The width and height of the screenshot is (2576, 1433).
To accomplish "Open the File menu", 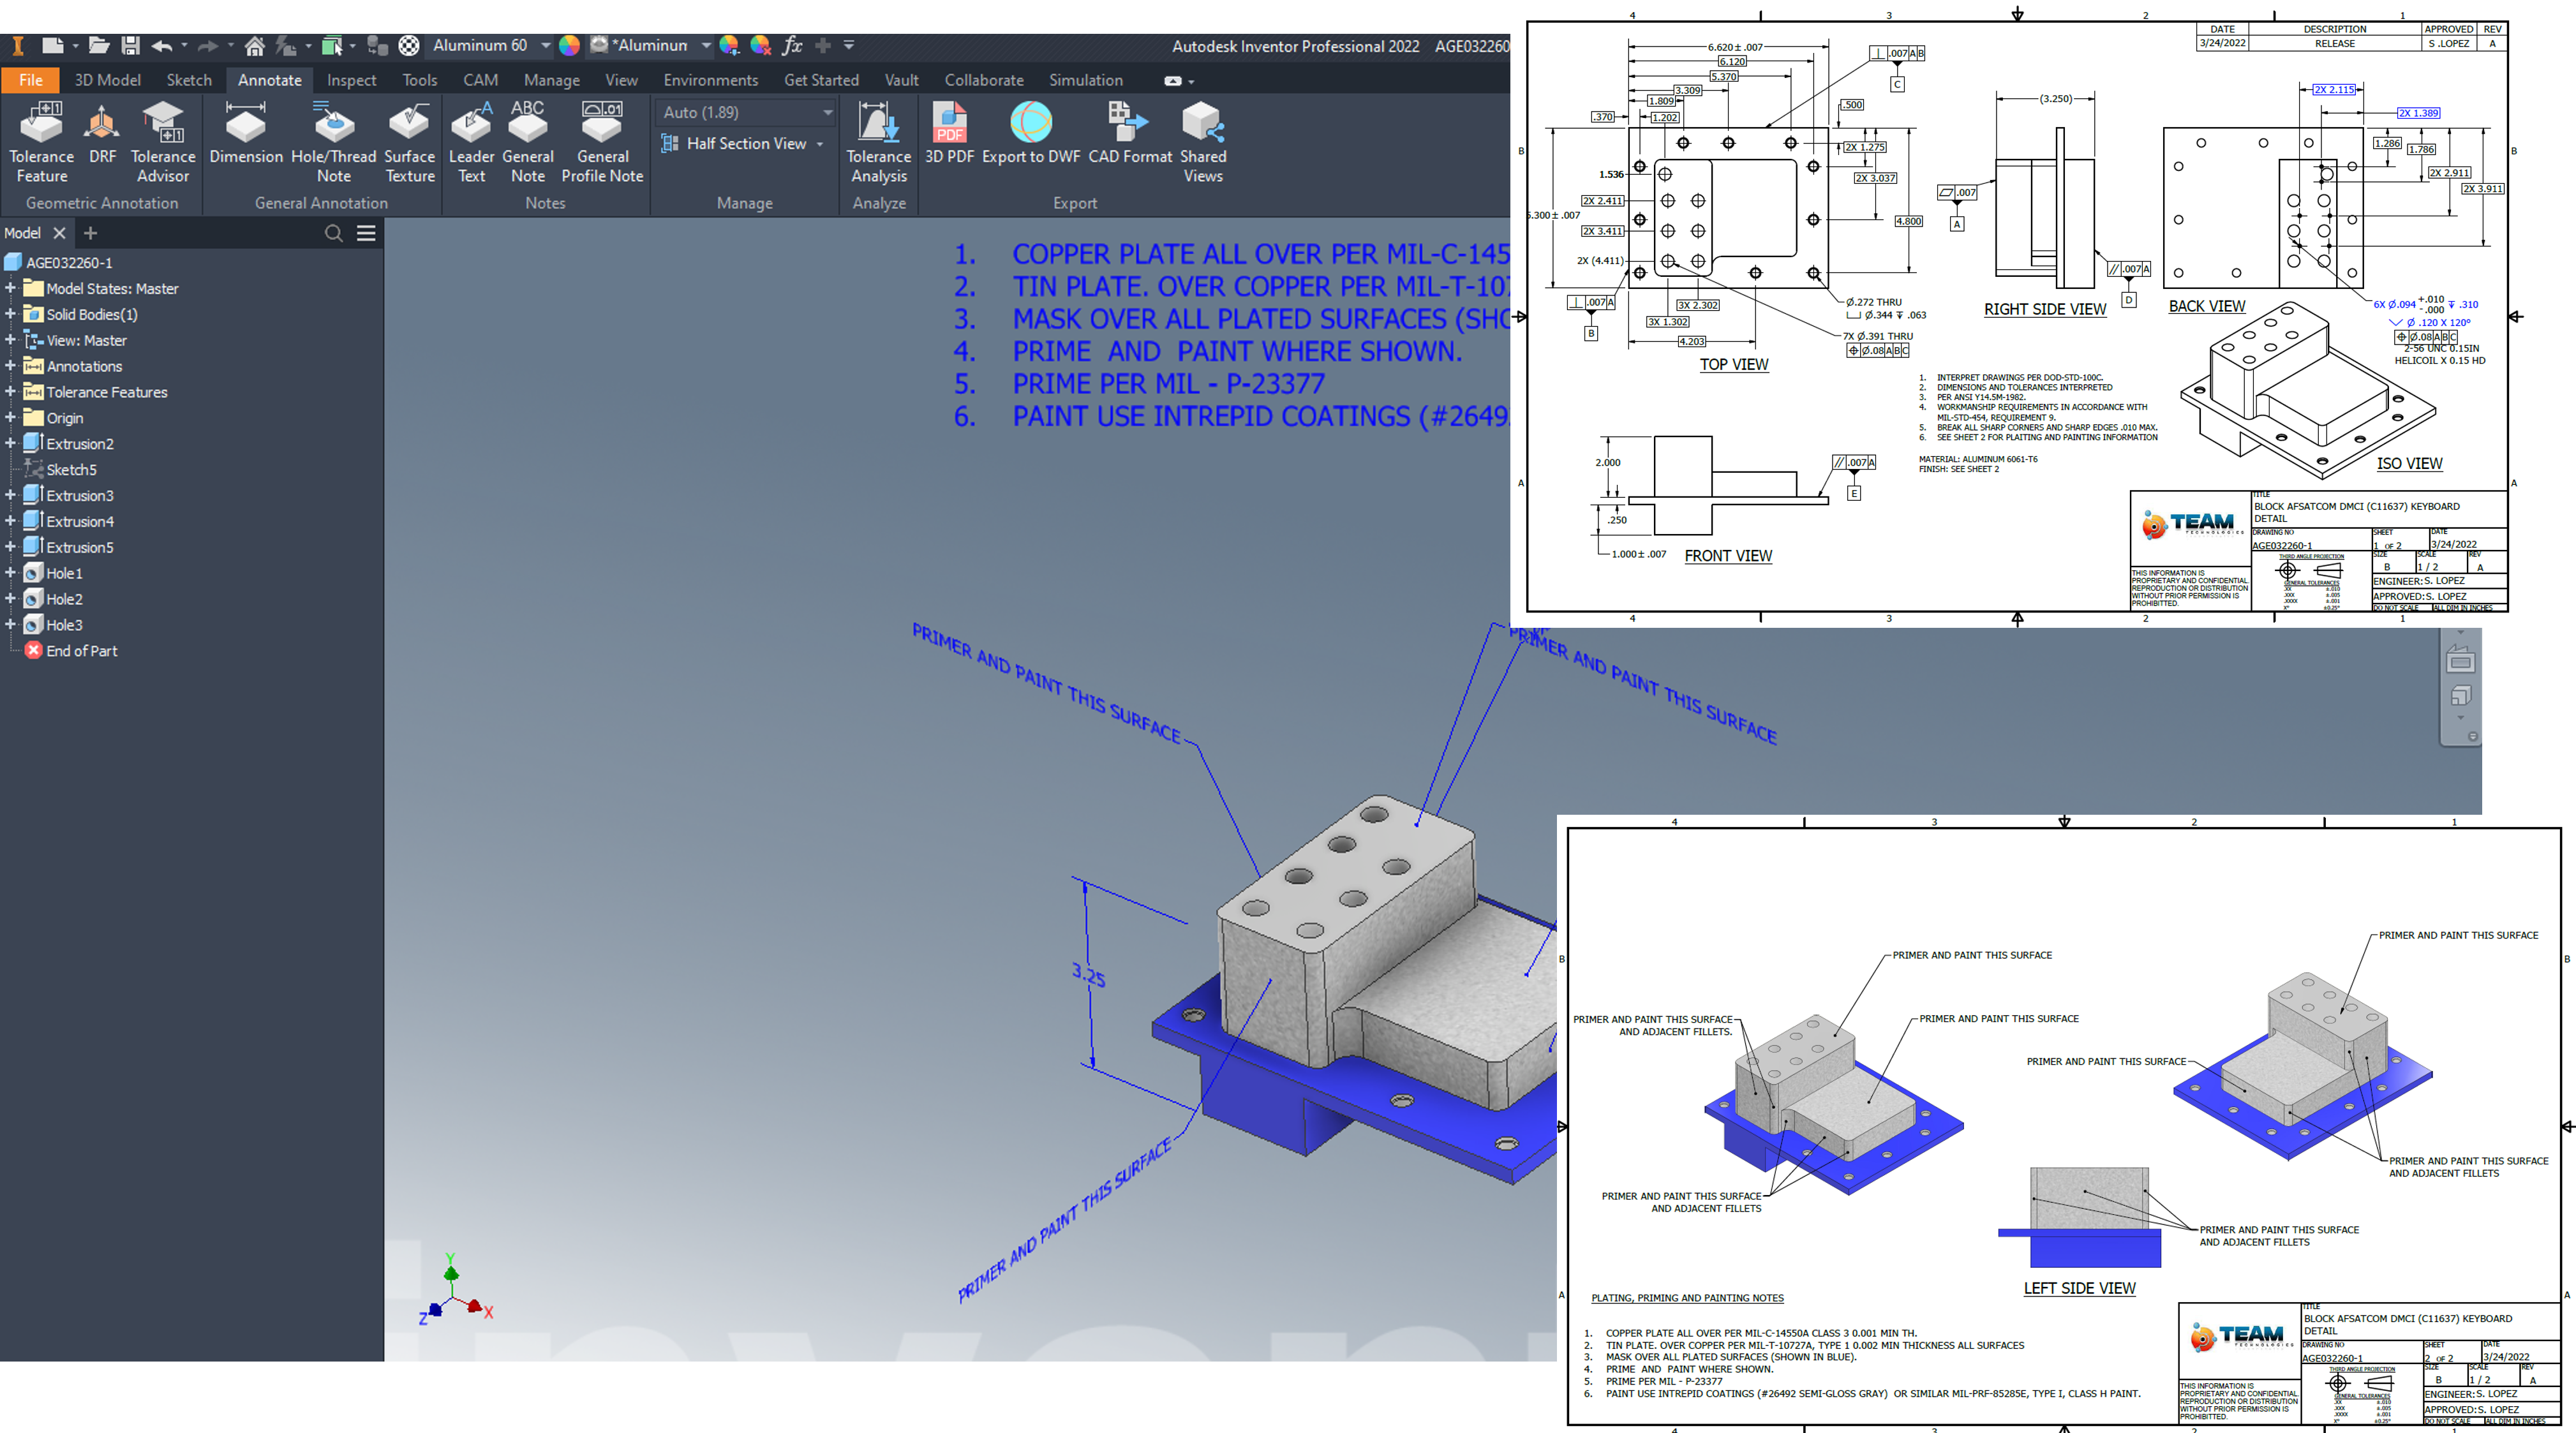I will pyautogui.click(x=31, y=80).
